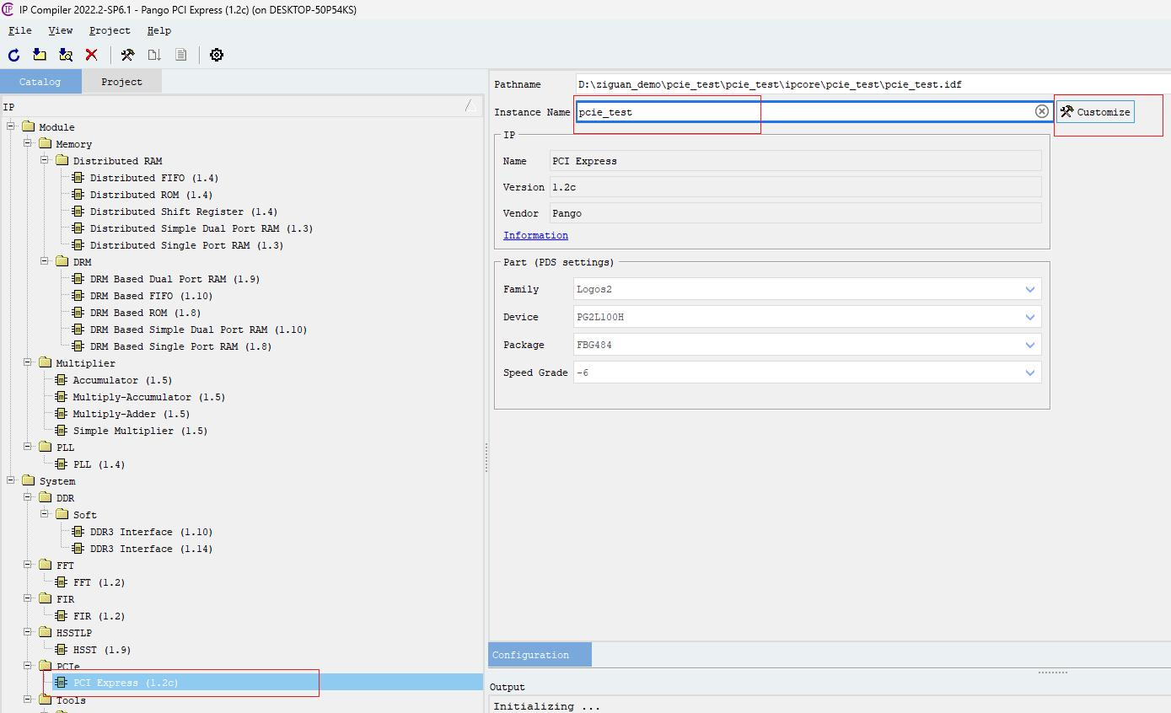Image resolution: width=1171 pixels, height=713 pixels.
Task: Click the chip icon of PCI Express (1.2c)
Action: (61, 683)
